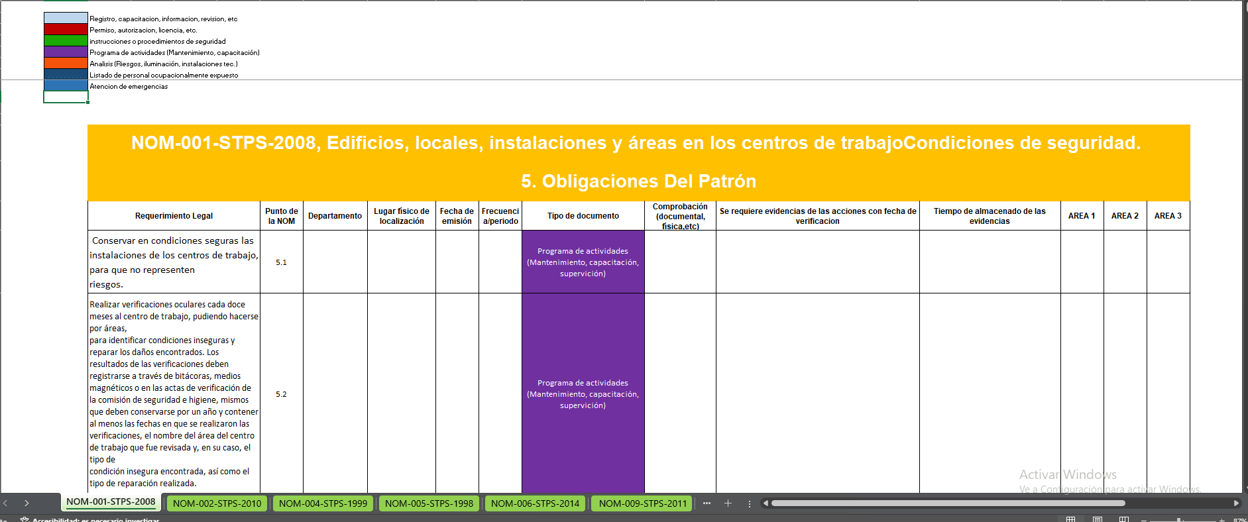The height and width of the screenshot is (522, 1248).
Task: Switch to Normal view in status bar
Action: (1070, 519)
